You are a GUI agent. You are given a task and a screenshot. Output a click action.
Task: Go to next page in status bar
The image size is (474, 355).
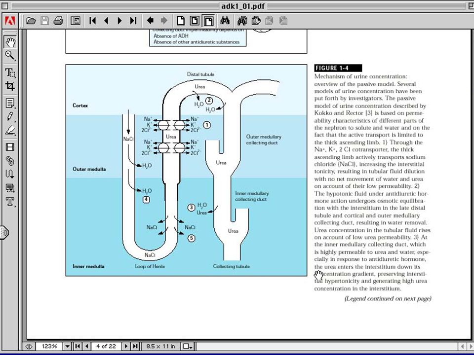126,346
